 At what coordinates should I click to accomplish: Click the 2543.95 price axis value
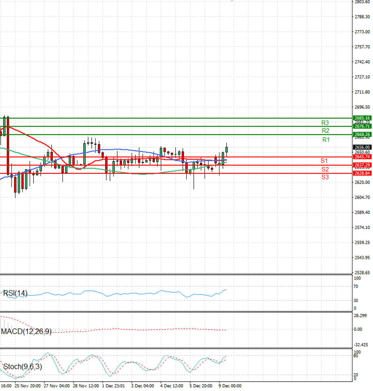click(362, 257)
